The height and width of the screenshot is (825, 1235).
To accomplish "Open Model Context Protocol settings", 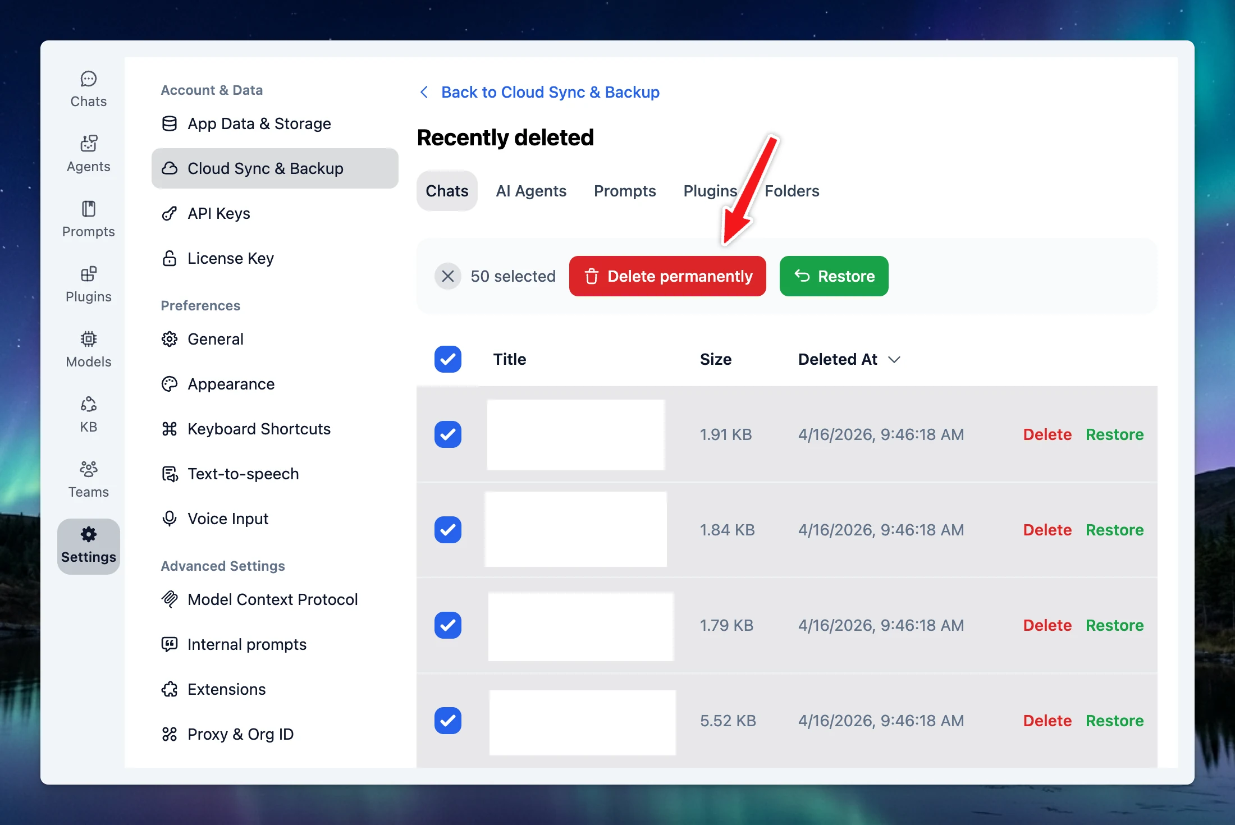I will [x=275, y=599].
